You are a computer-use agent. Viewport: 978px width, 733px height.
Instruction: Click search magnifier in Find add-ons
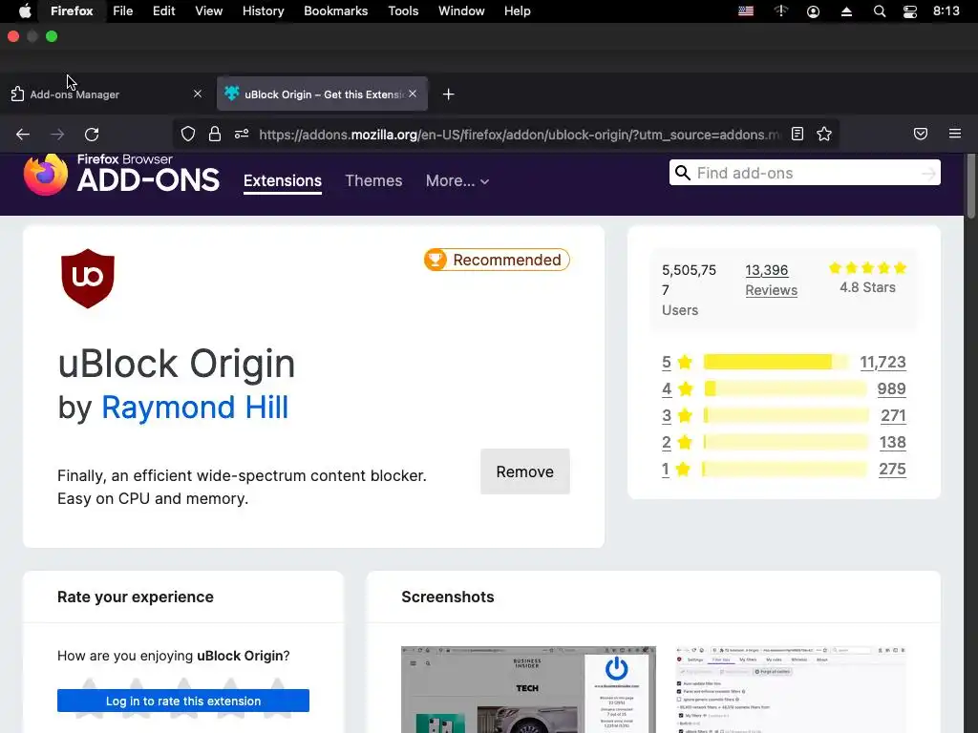pyautogui.click(x=683, y=173)
